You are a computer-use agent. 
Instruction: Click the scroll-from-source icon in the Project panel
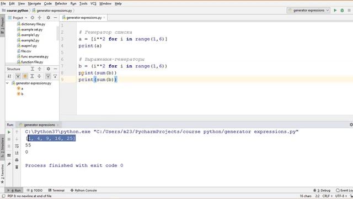33,18
